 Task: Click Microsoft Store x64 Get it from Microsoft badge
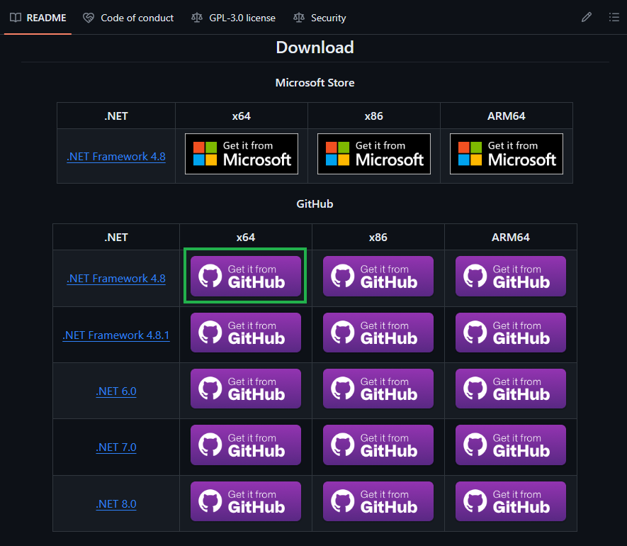(242, 154)
